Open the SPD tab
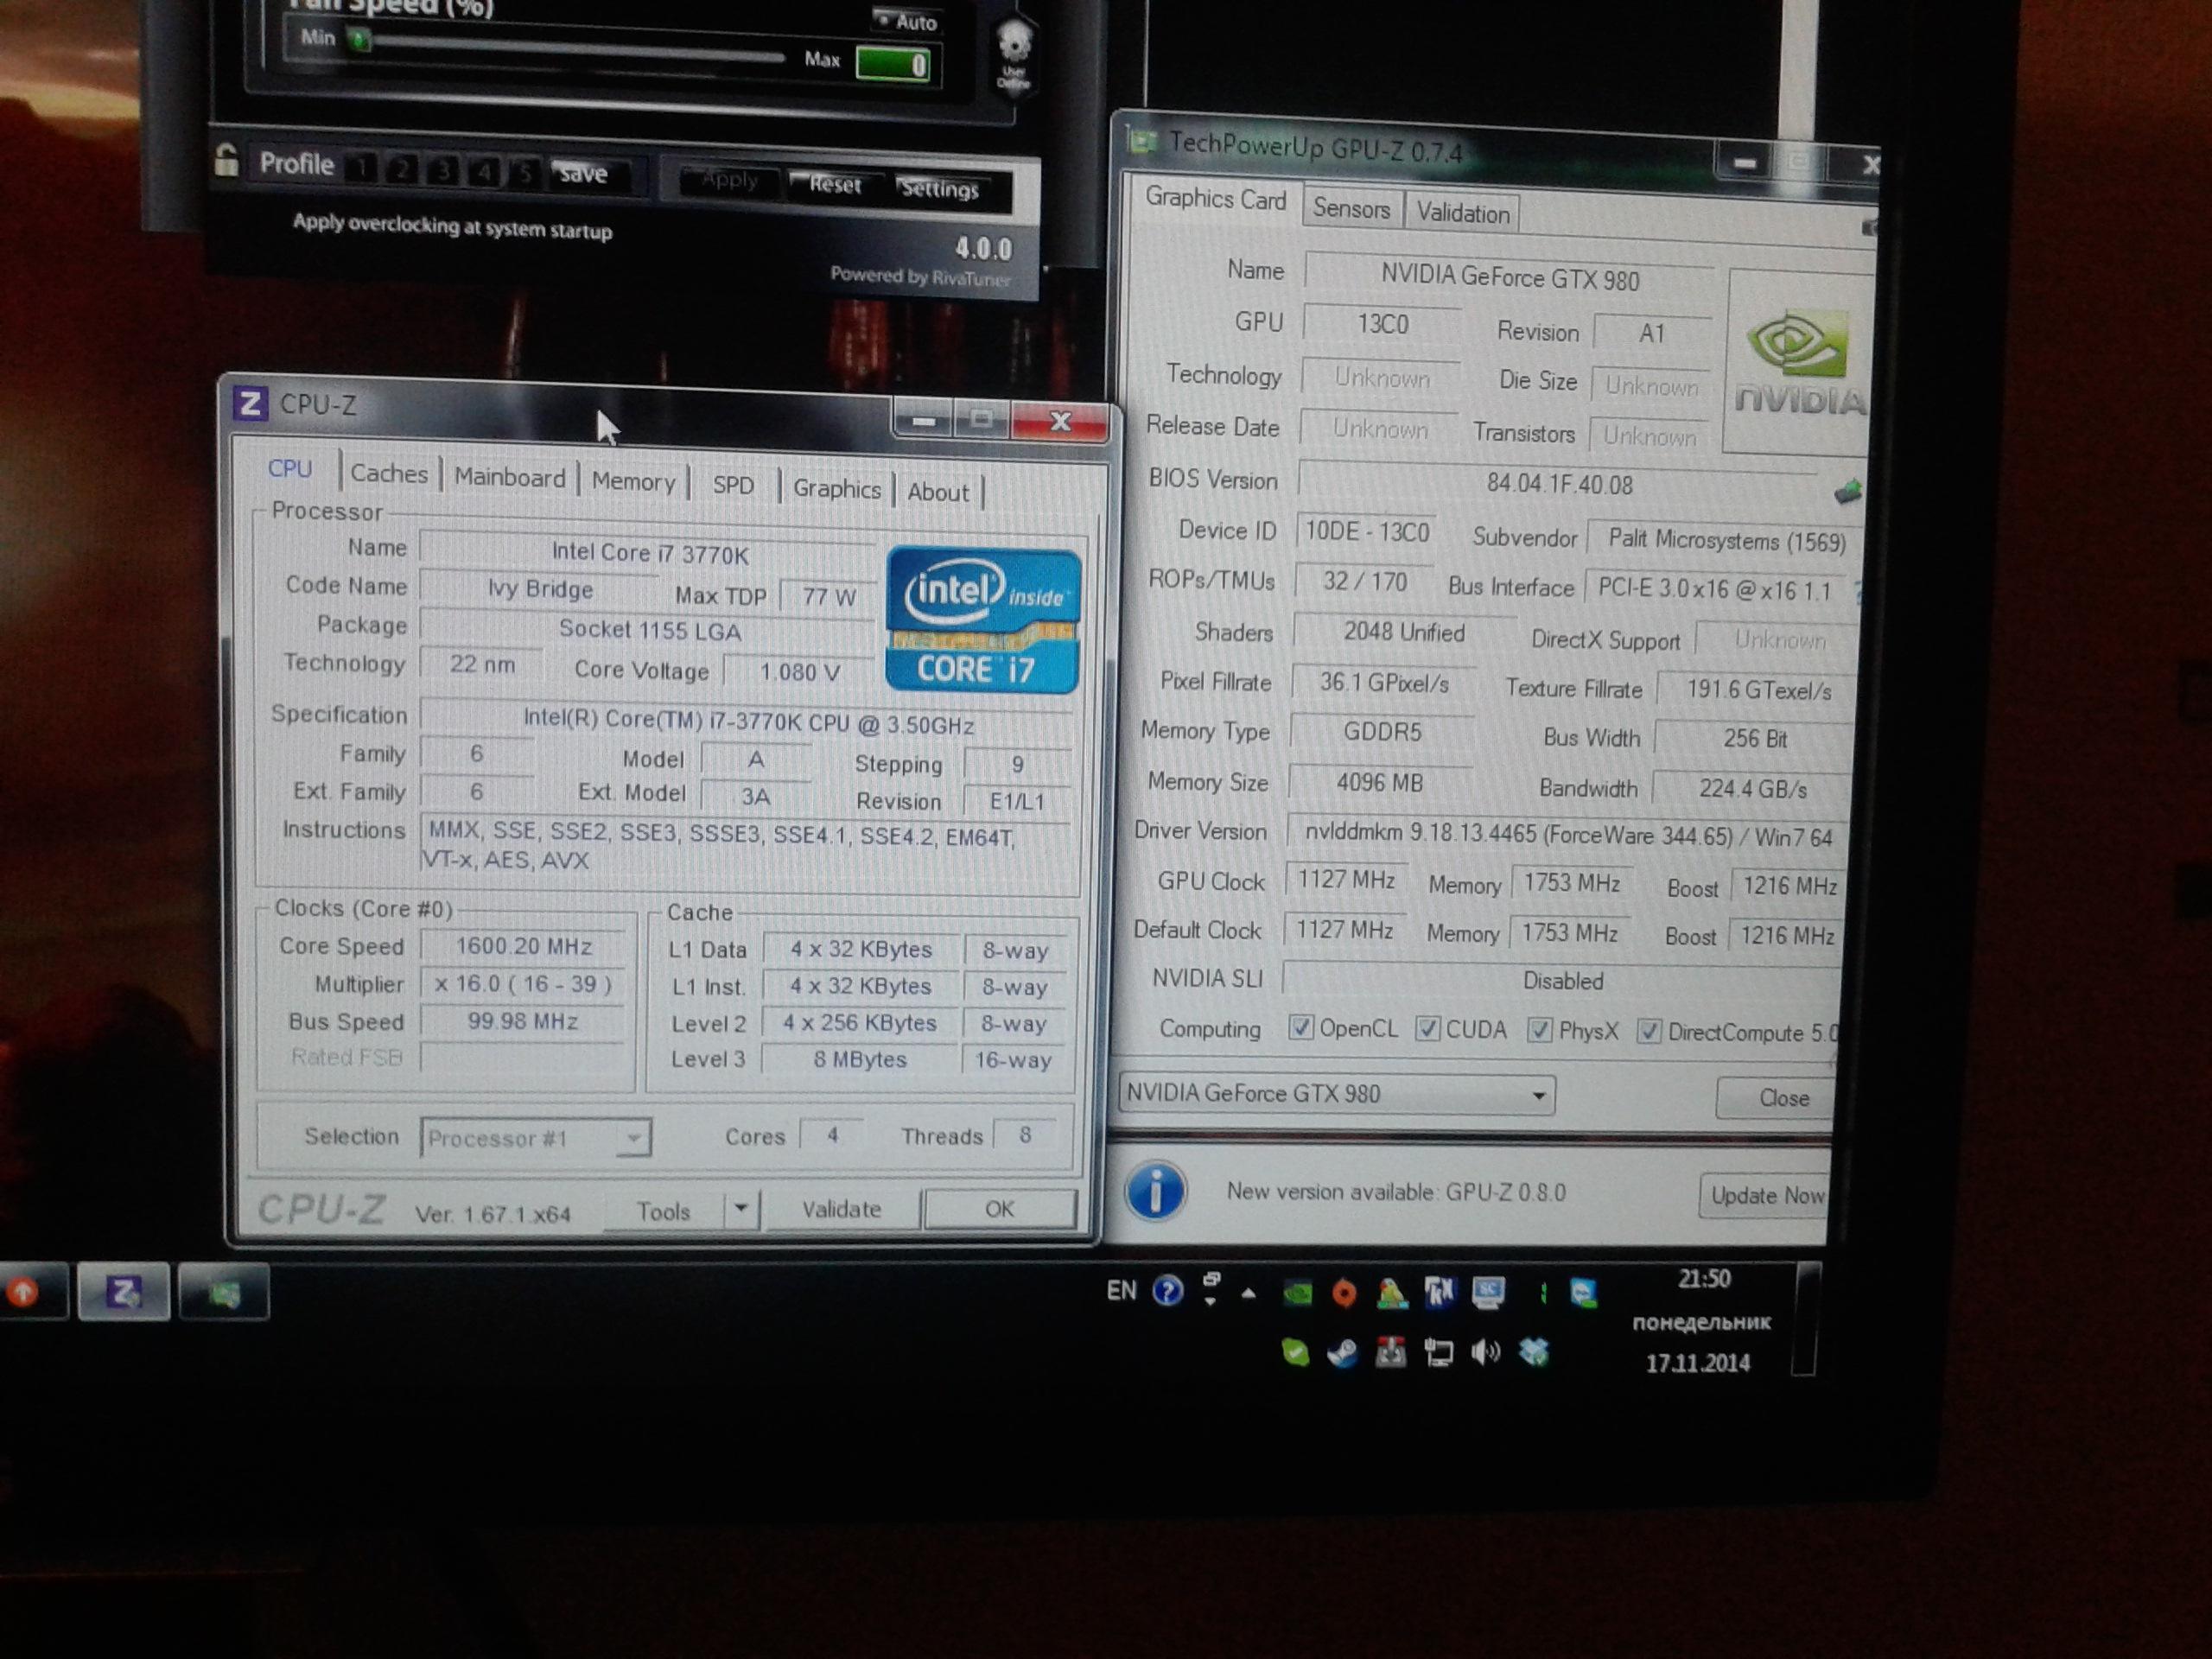The image size is (2212, 1659). 733,485
